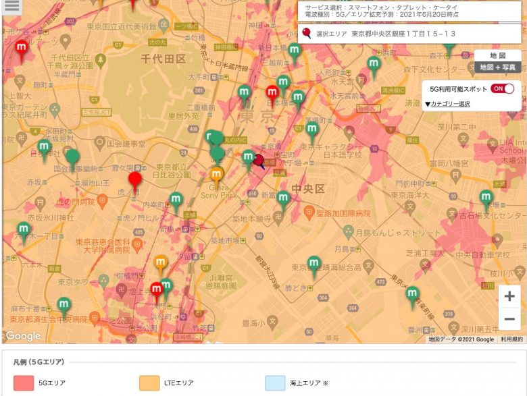Click the 東京国立近代美術館 museum icon

(164, 24)
